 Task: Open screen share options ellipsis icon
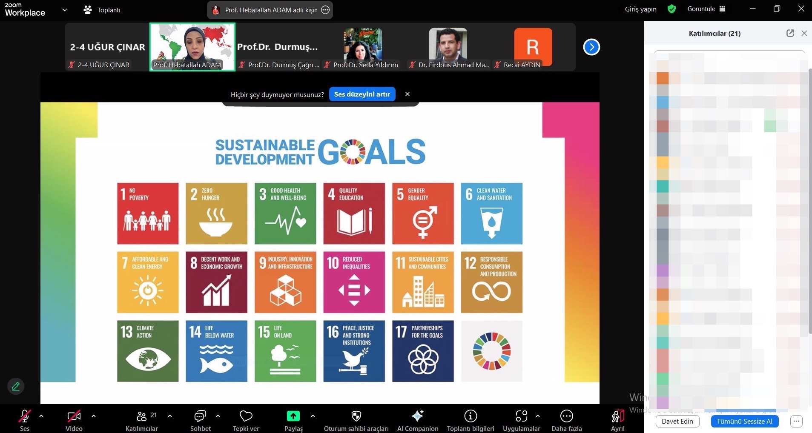325,10
